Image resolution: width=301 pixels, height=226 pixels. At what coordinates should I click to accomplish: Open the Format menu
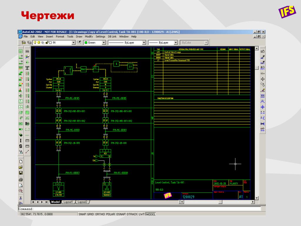click(60, 36)
